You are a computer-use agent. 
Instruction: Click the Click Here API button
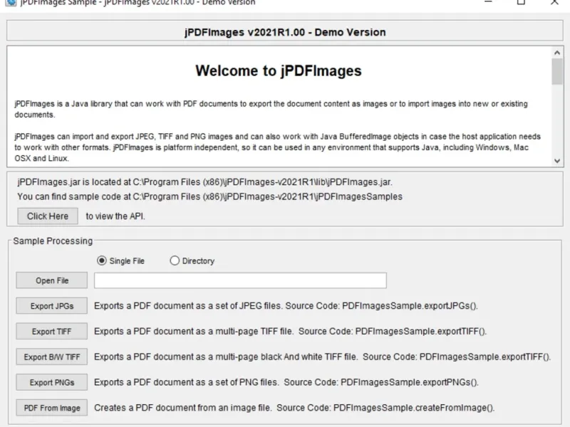pyautogui.click(x=48, y=216)
